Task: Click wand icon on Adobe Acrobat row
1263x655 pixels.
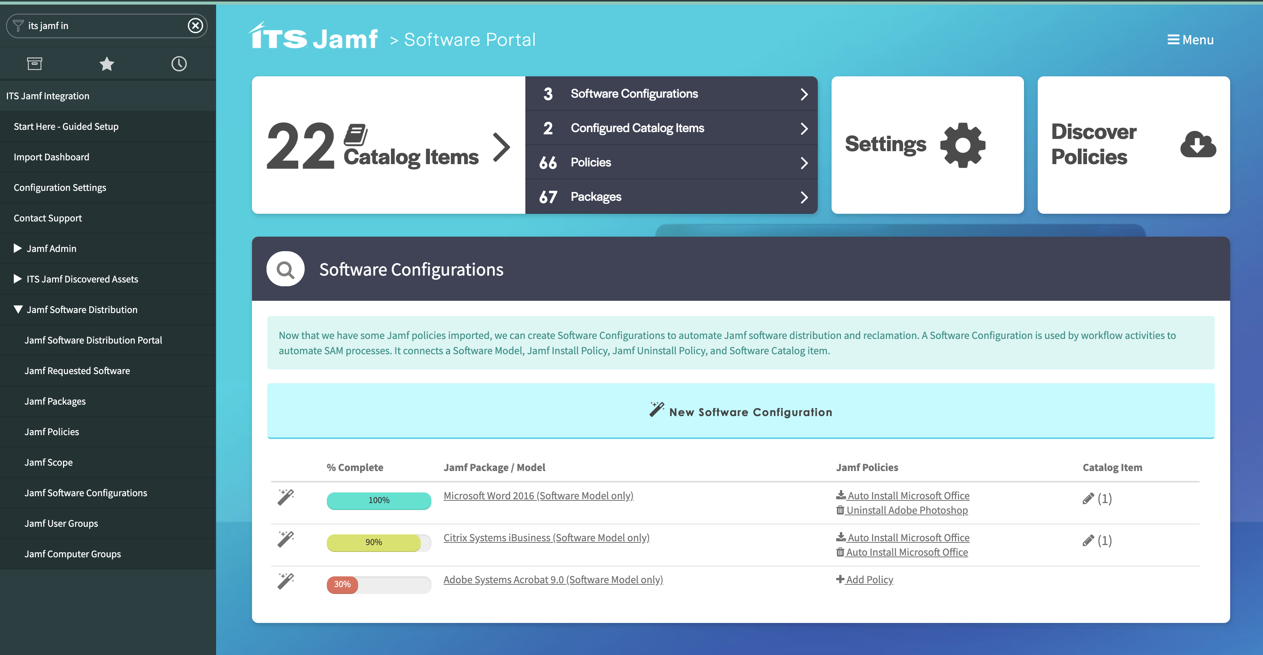Action: tap(285, 581)
